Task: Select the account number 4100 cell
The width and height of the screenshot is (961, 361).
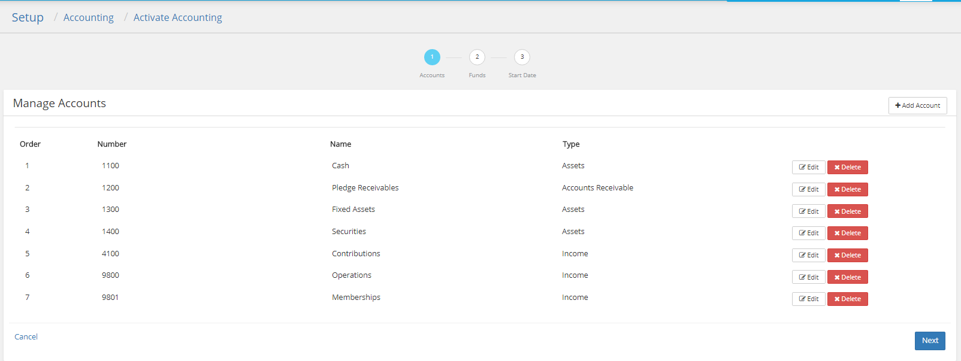Action: click(x=110, y=253)
